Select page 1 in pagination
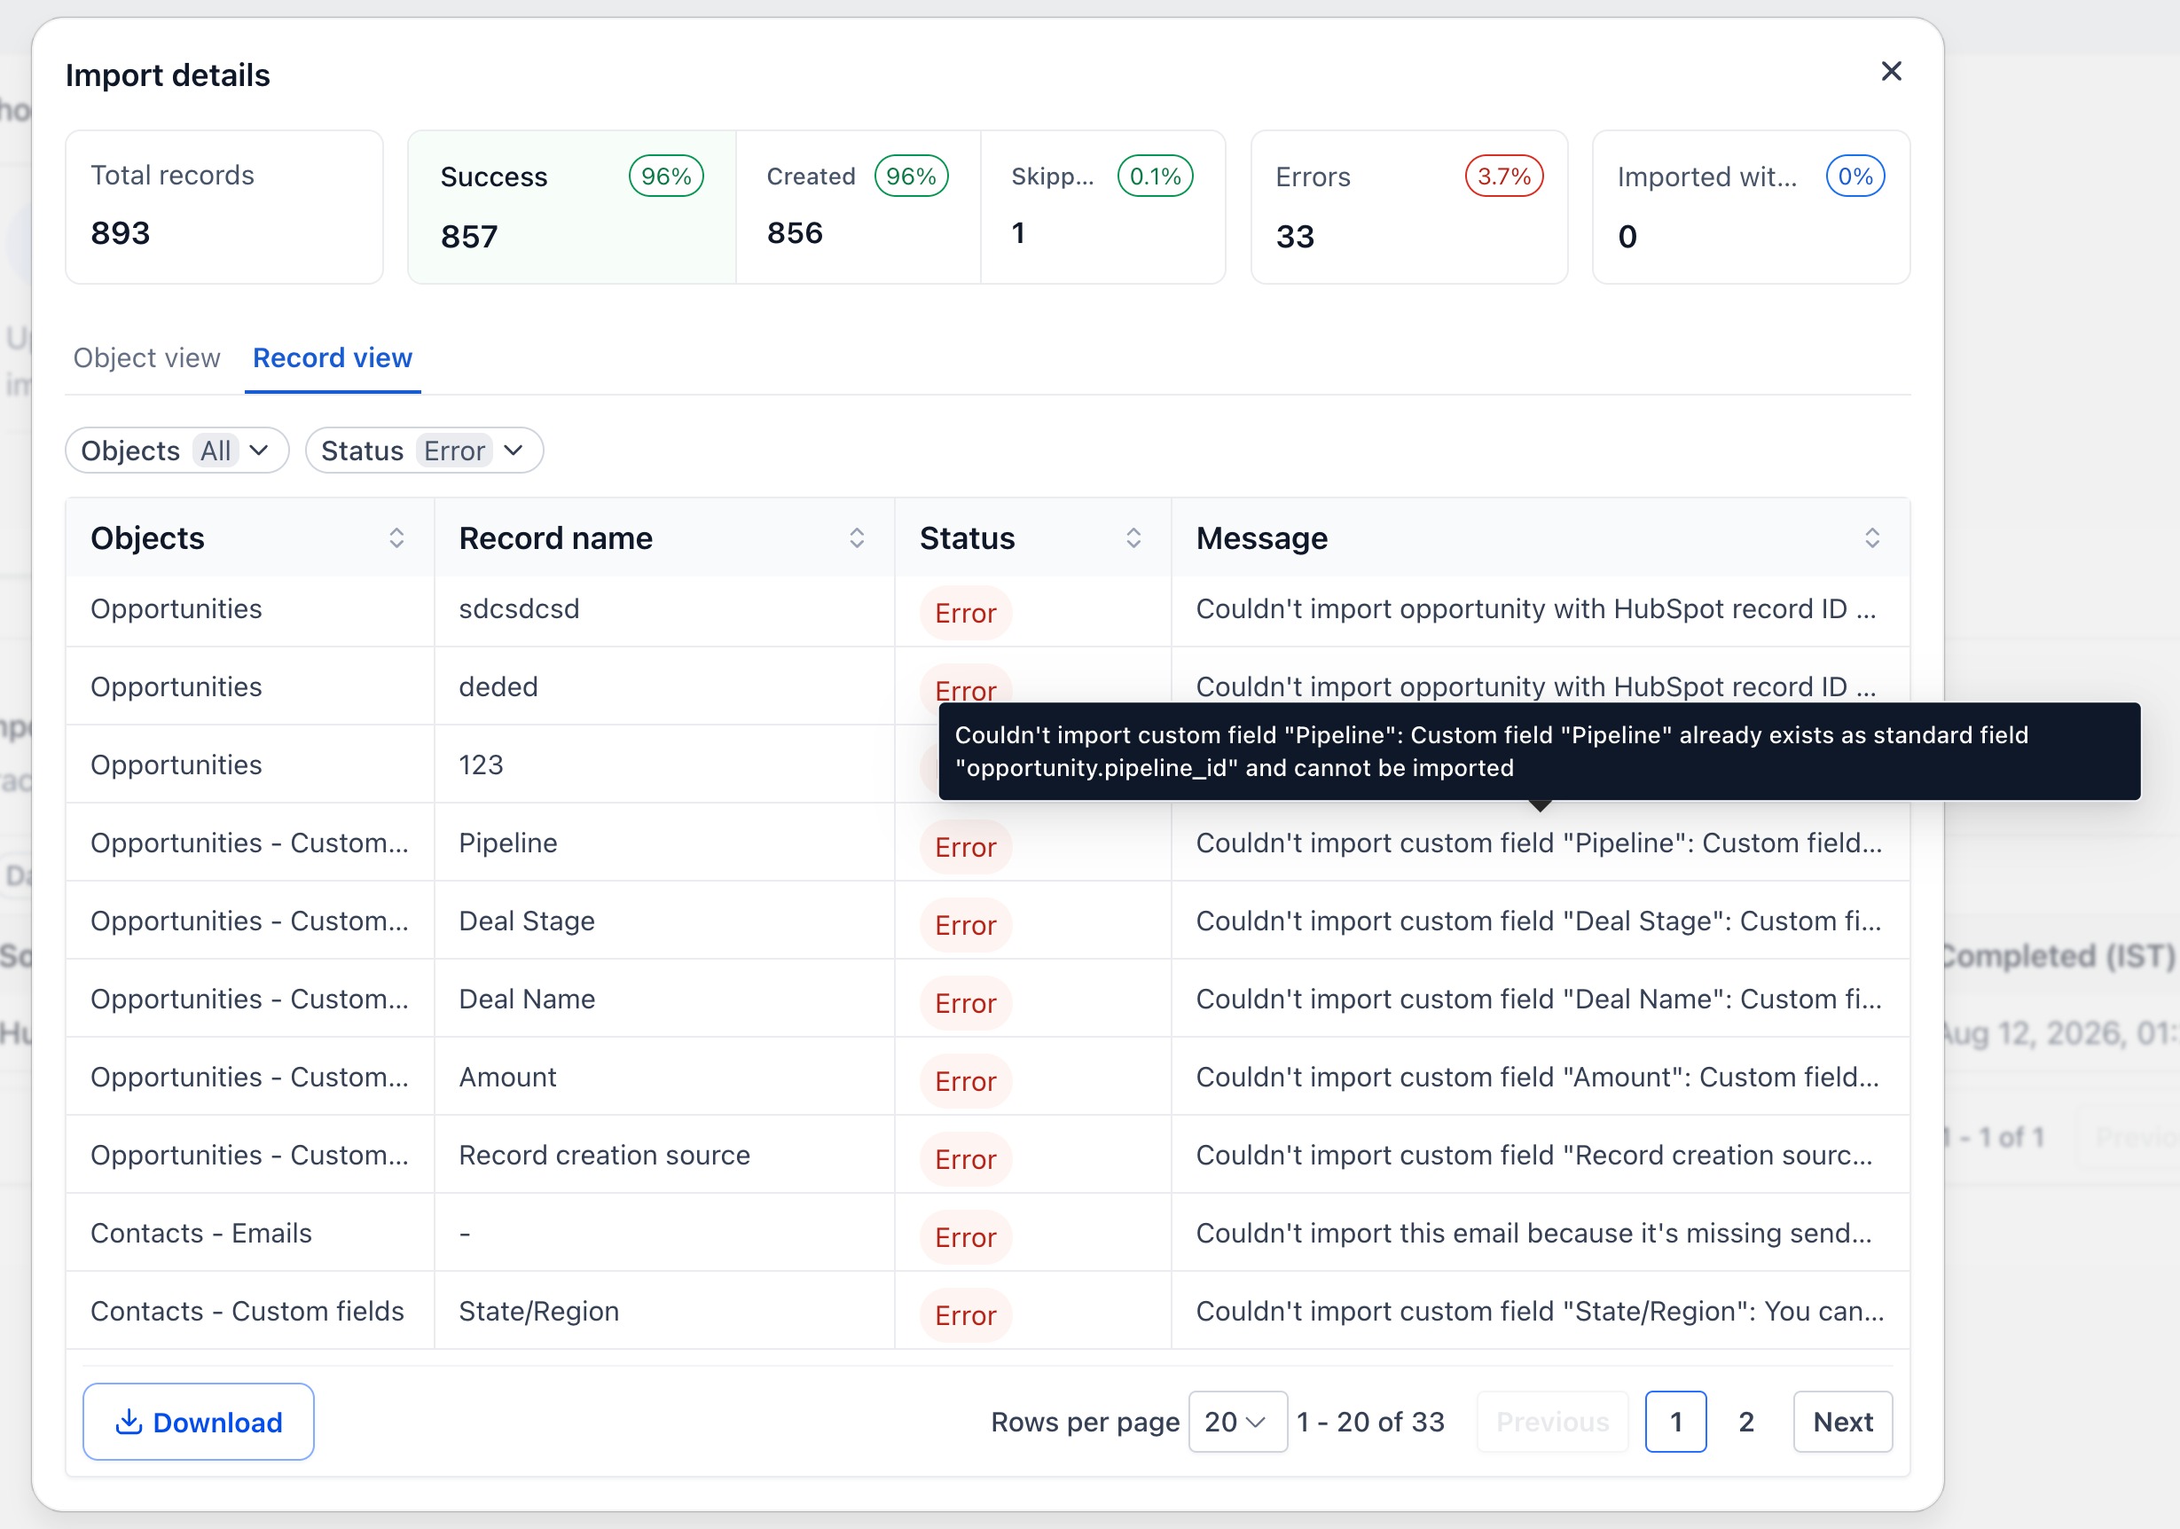 click(1674, 1422)
